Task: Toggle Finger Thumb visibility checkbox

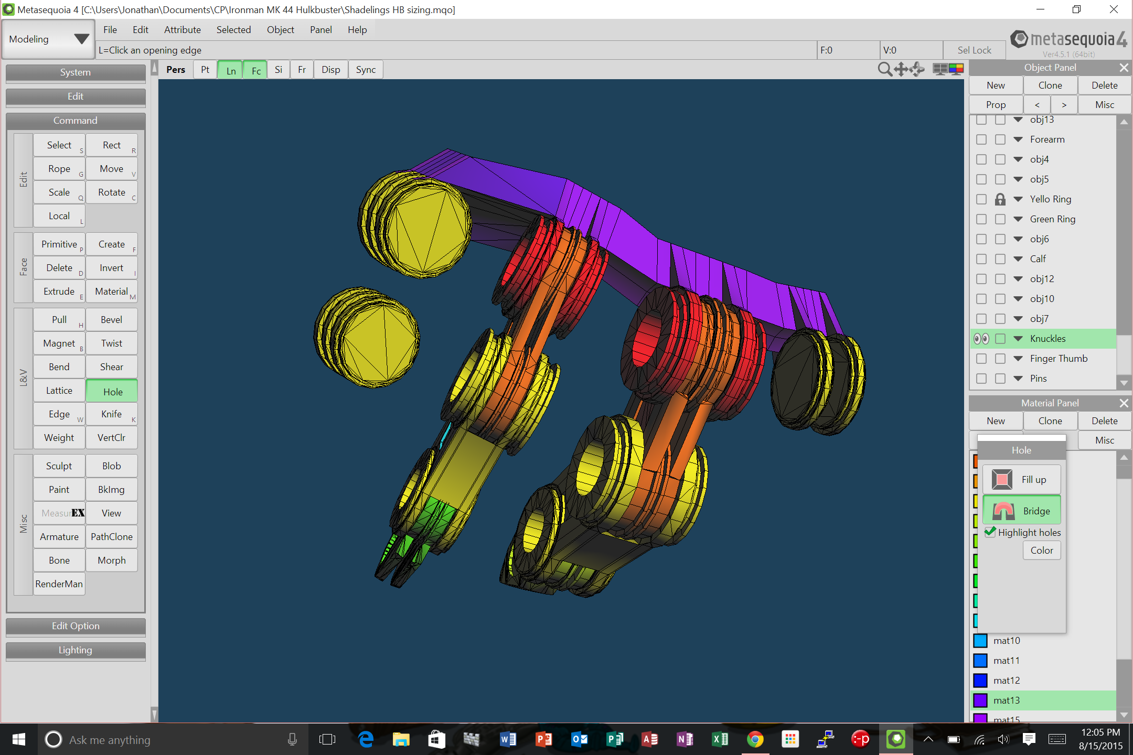Action: (x=981, y=359)
